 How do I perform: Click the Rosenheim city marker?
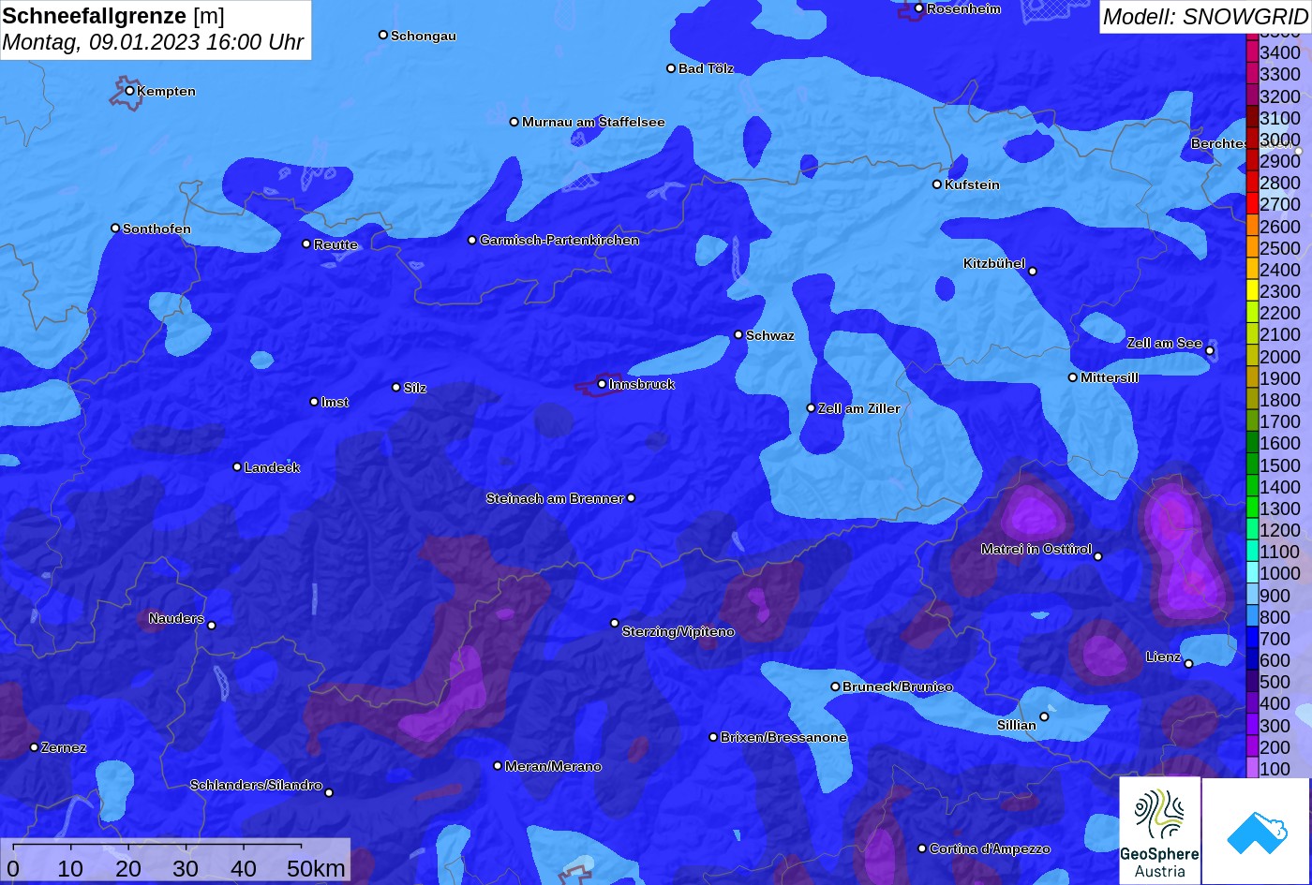pos(918,8)
